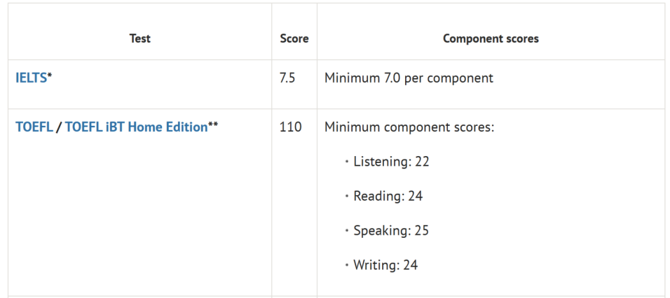Open the TOEFL iBT Home Edition link

[x=136, y=127]
